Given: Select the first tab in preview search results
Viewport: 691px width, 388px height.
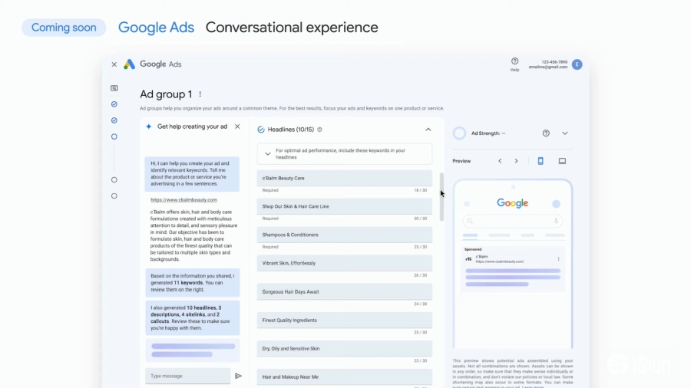Looking at the screenshot, I should coord(470,235).
